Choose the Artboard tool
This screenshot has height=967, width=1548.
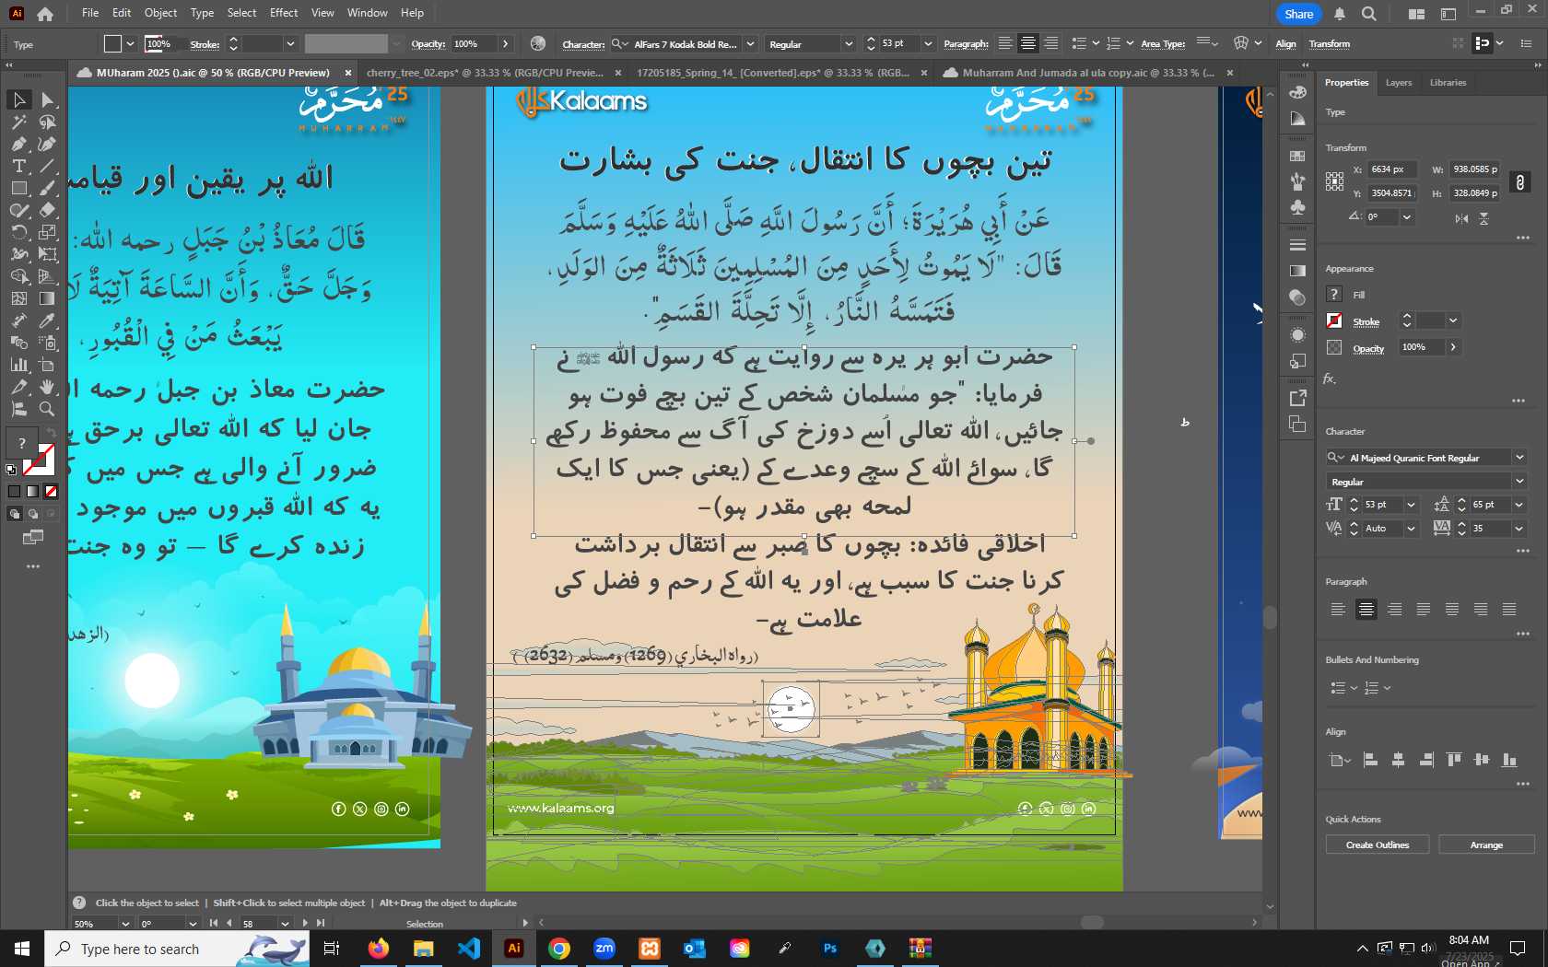(47, 365)
